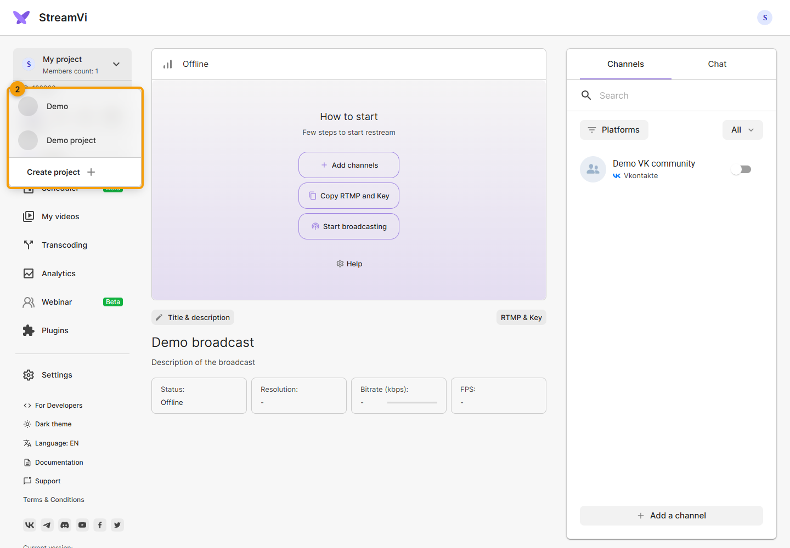Screen dimensions: 790x548
Task: Click Copy RTMP and Key
Action: (349, 196)
